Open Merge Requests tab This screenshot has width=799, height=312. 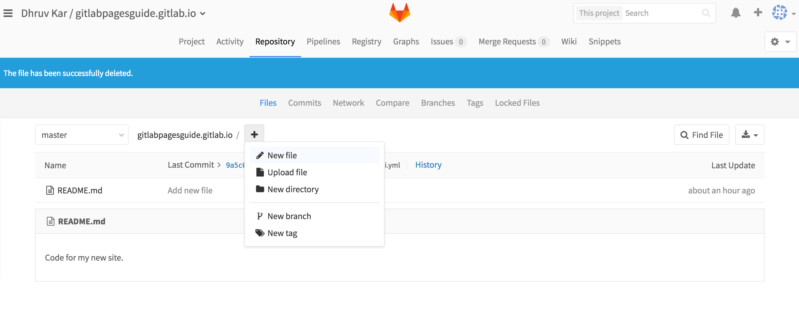(x=514, y=41)
